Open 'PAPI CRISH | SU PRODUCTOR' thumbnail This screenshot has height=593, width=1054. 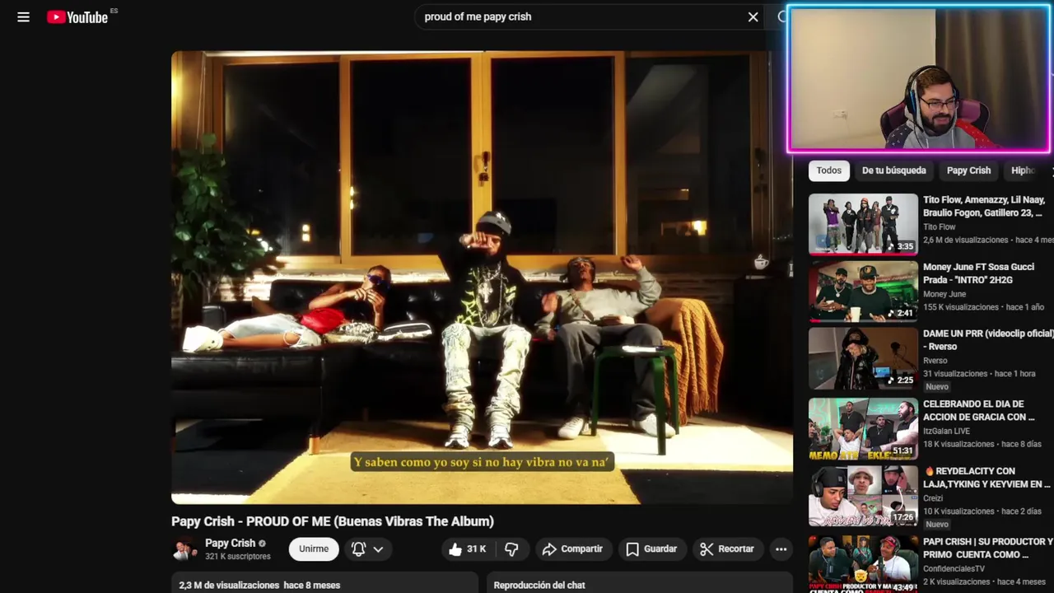pos(863,564)
